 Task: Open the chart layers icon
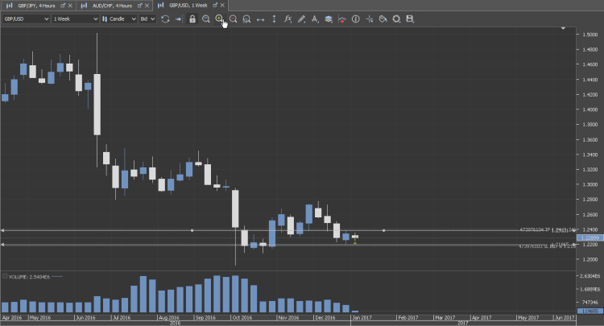tap(329, 19)
